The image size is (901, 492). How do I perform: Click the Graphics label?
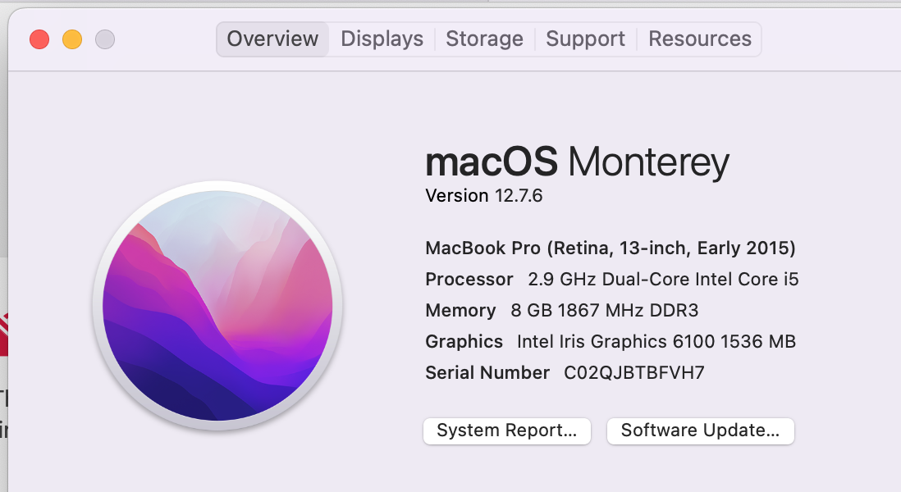464,341
